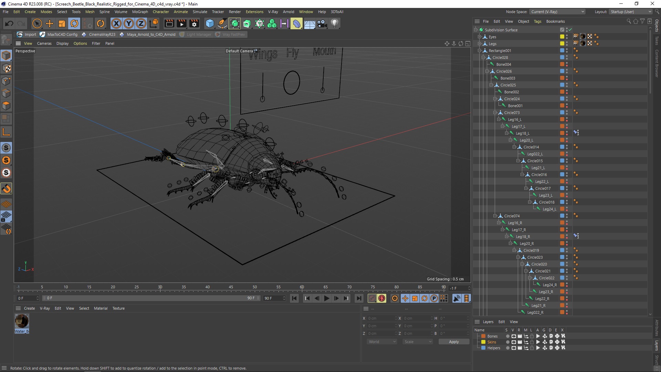The height and width of the screenshot is (372, 661).
Task: Click MaxToC4D Config button
Action: click(x=59, y=34)
